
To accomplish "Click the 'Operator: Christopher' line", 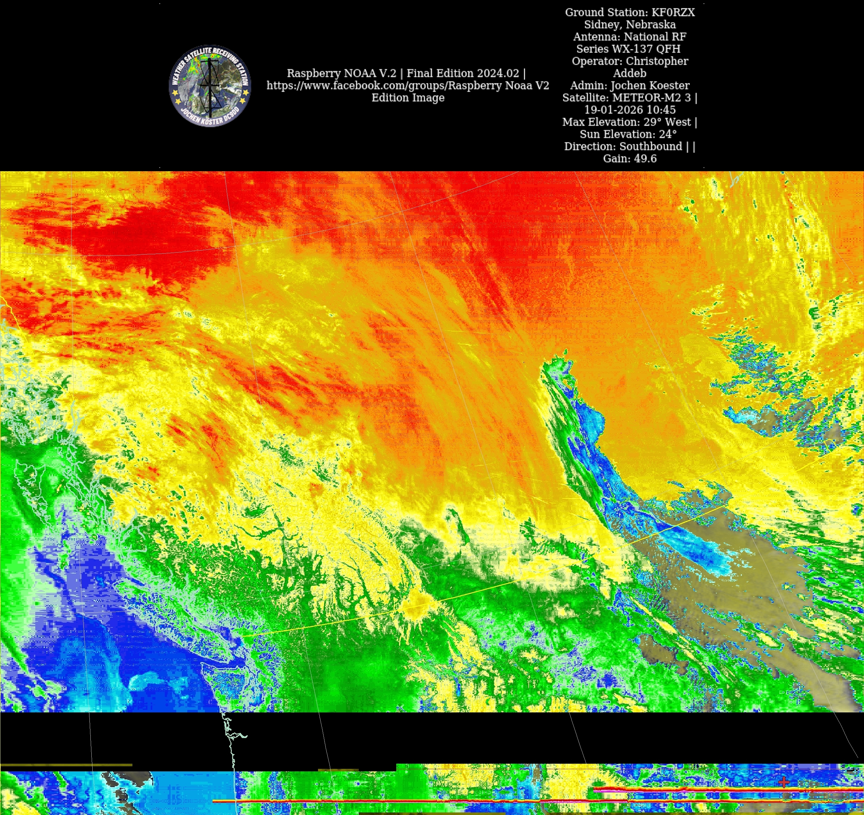I will 630,61.
